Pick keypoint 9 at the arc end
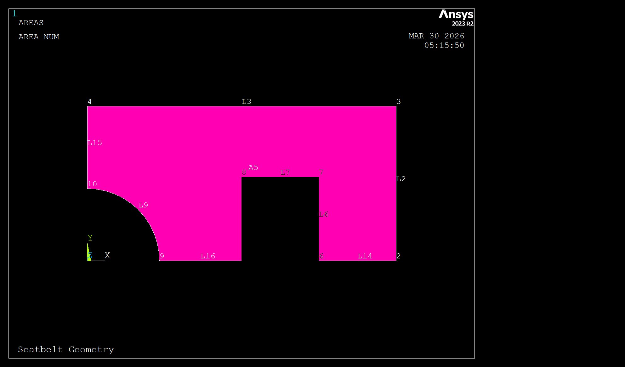The height and width of the screenshot is (367, 625). tap(162, 256)
